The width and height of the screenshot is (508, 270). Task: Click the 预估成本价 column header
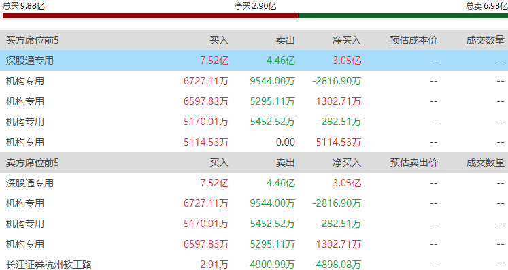coord(413,40)
